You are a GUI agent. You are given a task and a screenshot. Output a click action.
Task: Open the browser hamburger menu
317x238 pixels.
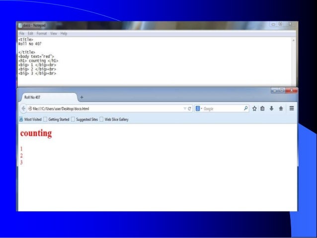pos(292,108)
